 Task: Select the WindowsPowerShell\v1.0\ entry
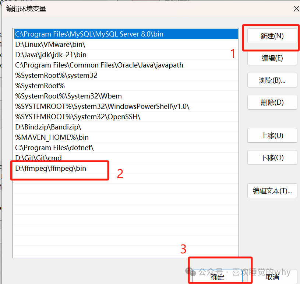click(x=126, y=107)
